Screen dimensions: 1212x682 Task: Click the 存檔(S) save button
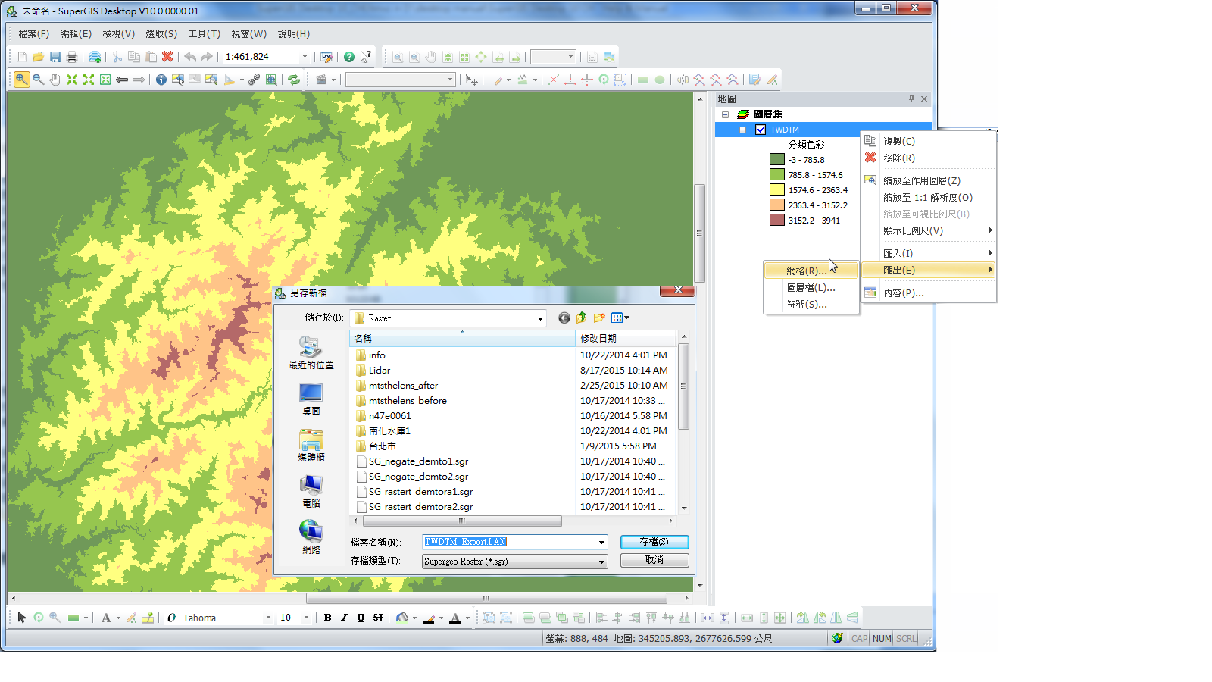654,542
